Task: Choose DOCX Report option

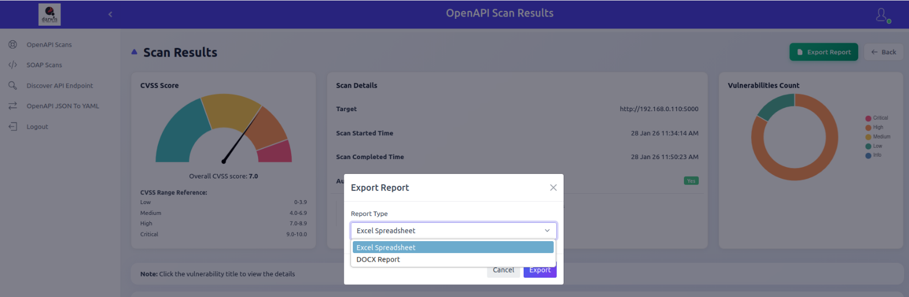Action: [453, 259]
